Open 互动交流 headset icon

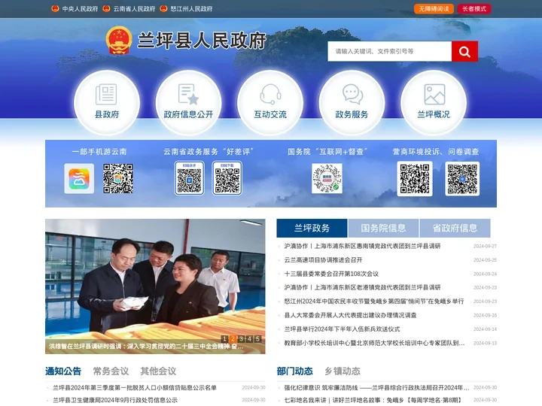(270, 102)
